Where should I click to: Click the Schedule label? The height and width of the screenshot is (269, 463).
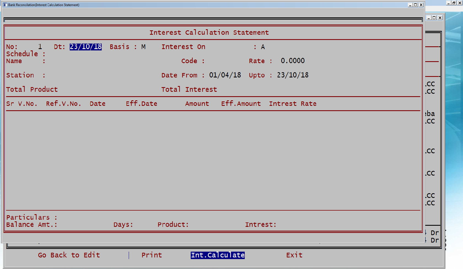click(22, 54)
